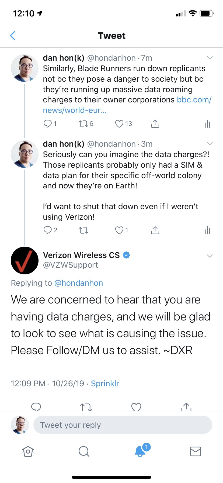
Task: Open the @hondanhon mention link
Action: (x=79, y=283)
